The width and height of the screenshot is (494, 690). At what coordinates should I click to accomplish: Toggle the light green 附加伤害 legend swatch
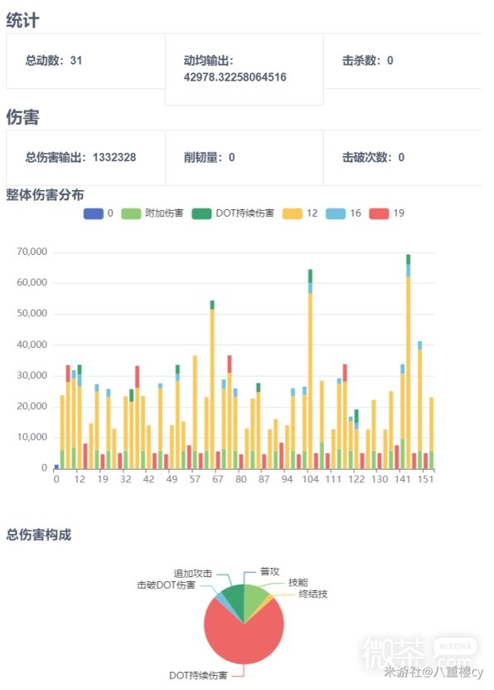tap(131, 213)
